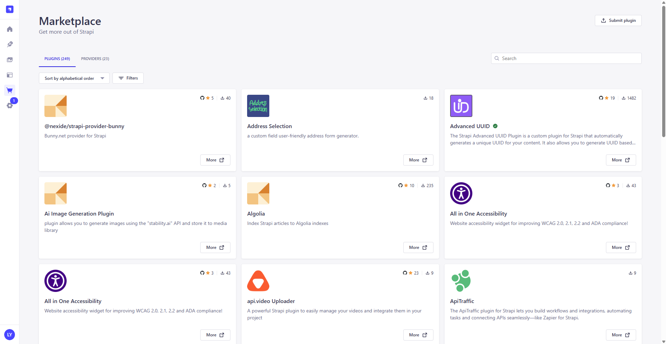
Task: Click GitHub icon on api.video Uploader card
Action: [x=405, y=273]
